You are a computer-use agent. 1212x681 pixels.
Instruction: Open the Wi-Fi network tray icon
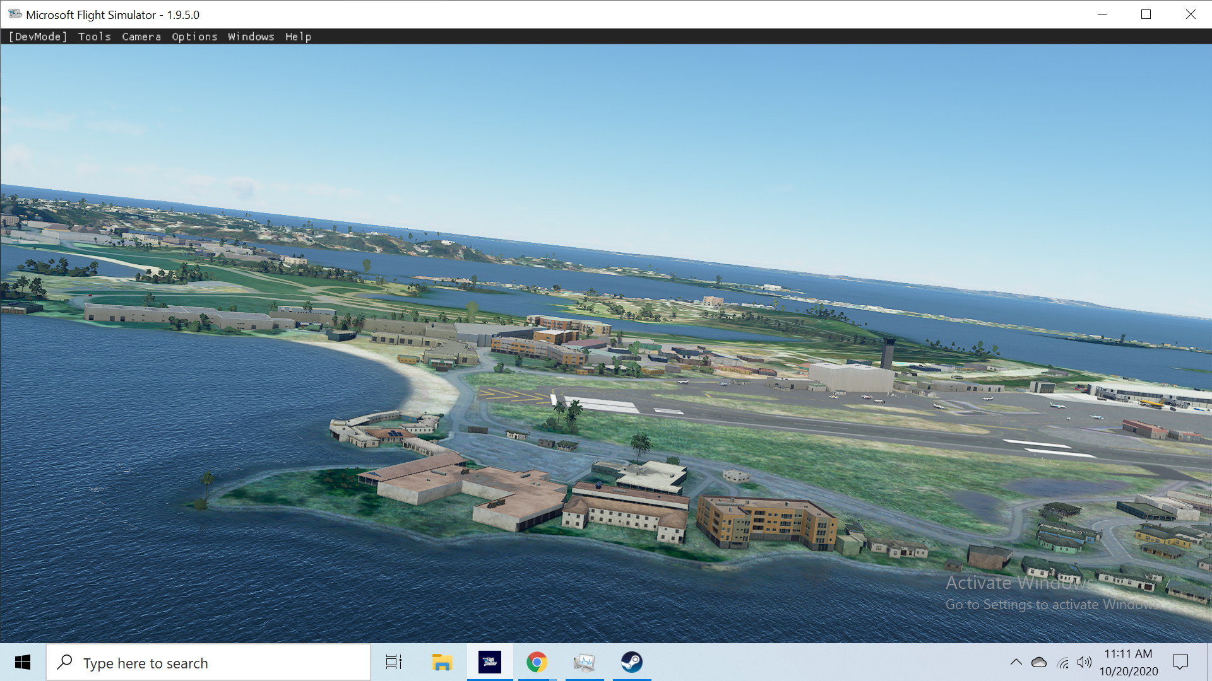[1063, 663]
